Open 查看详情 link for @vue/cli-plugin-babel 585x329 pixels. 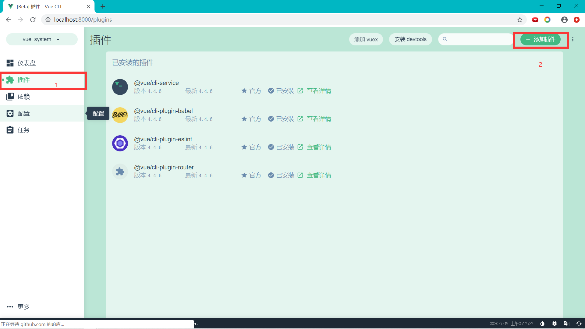click(x=319, y=119)
